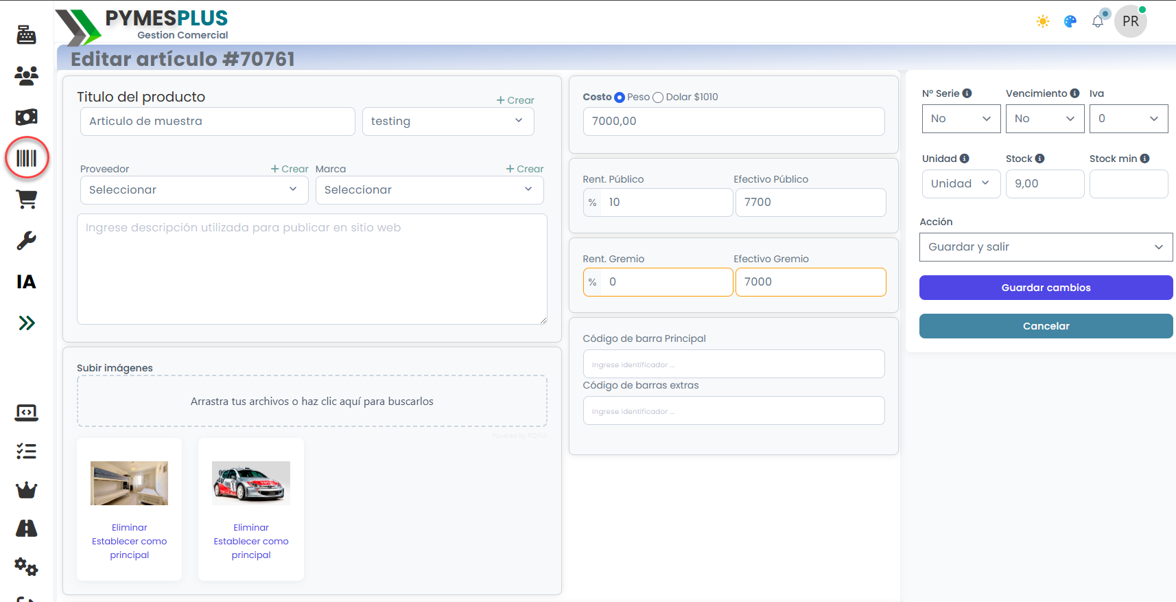1176x602 pixels.
Task: Click Eliminar under the rally car image
Action: tap(251, 527)
